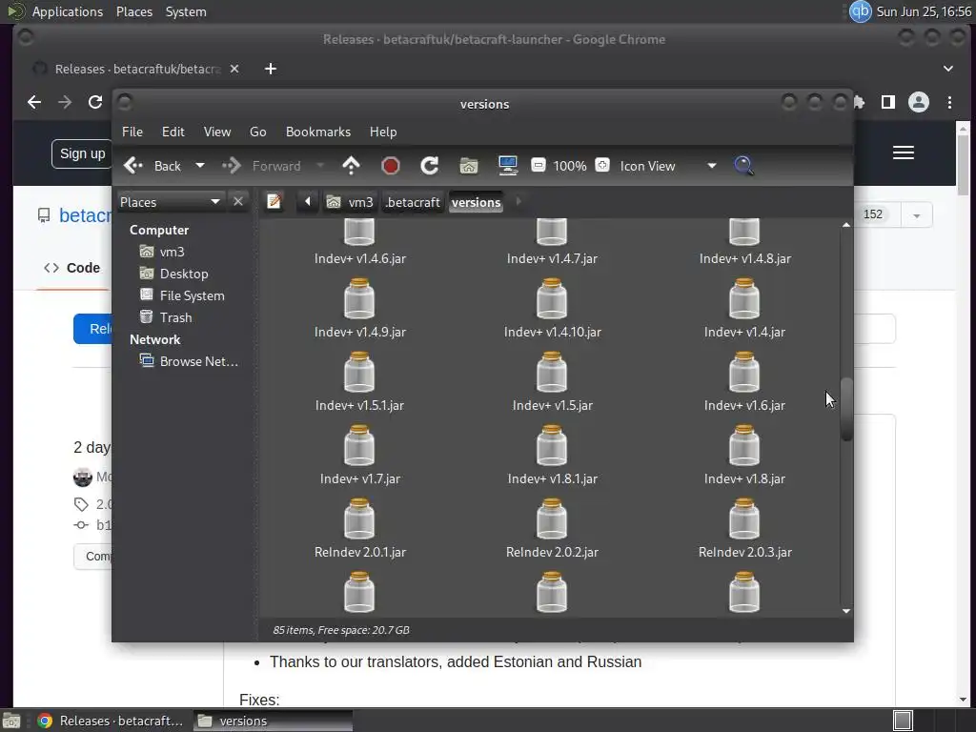Open search with the magnifier icon
This screenshot has height=732, width=976.
(x=743, y=166)
